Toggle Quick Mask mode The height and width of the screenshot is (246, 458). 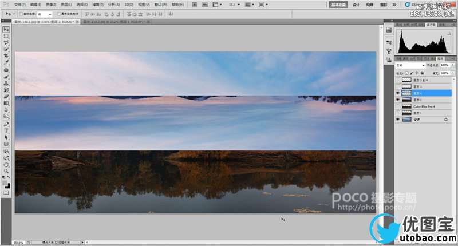pos(6,193)
